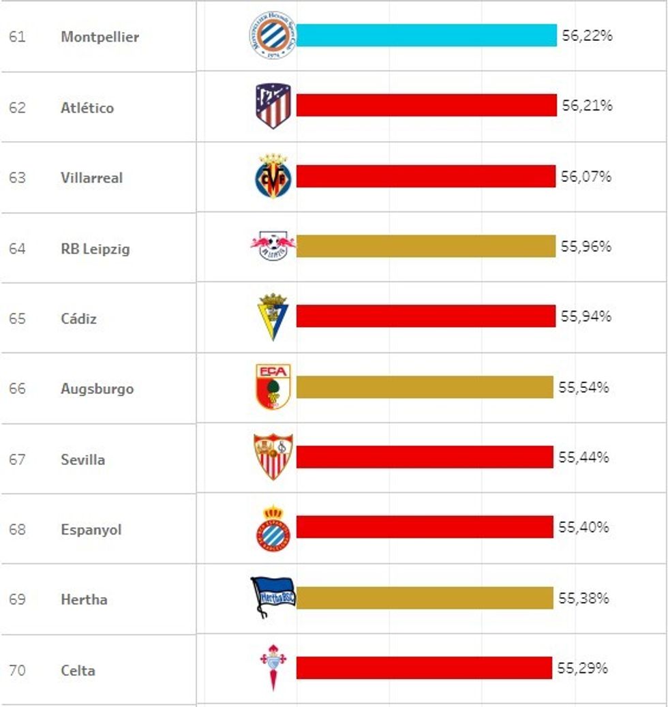Click the Montpellier club crest

273,35
